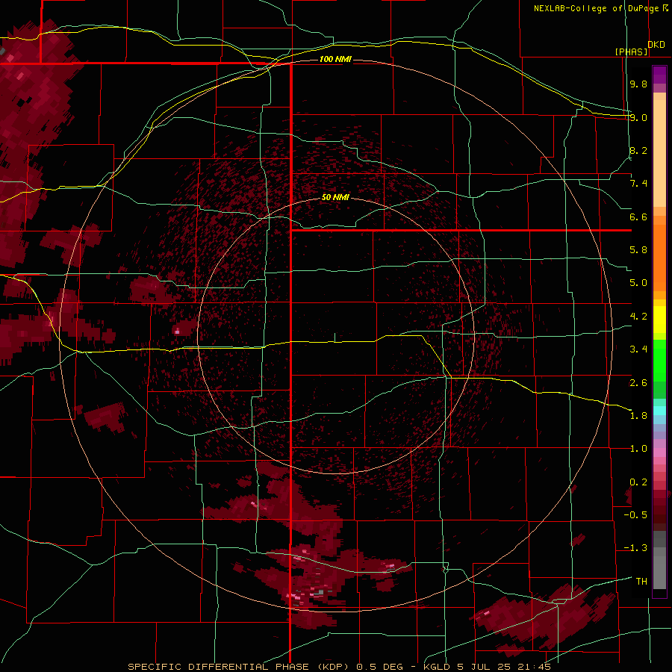Viewport: 672px width, 672px height.
Task: Click the 5.8 color scale value
Action: pyautogui.click(x=638, y=250)
